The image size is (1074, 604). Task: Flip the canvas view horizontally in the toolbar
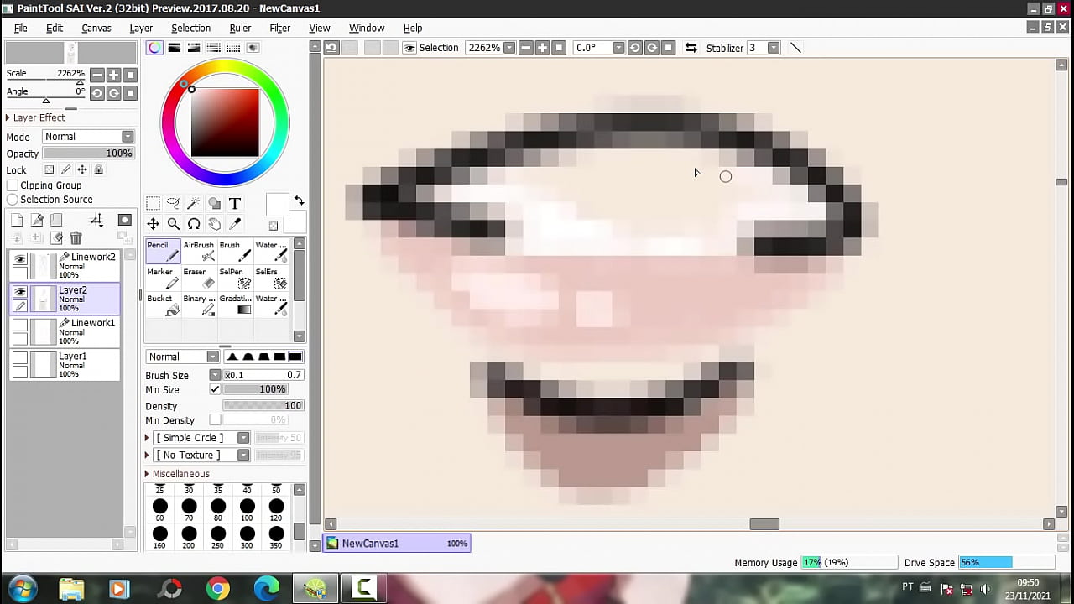click(691, 48)
